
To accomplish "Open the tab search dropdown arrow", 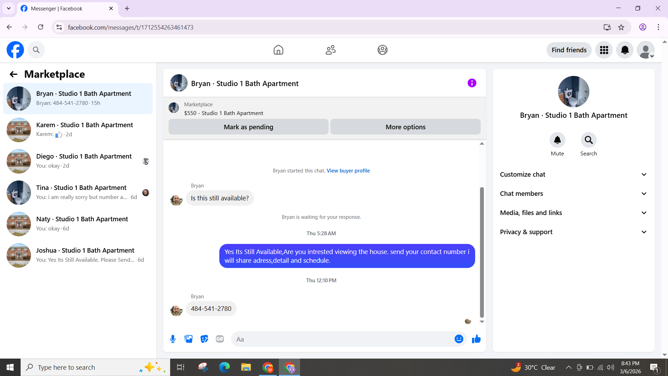I will [x=9, y=8].
